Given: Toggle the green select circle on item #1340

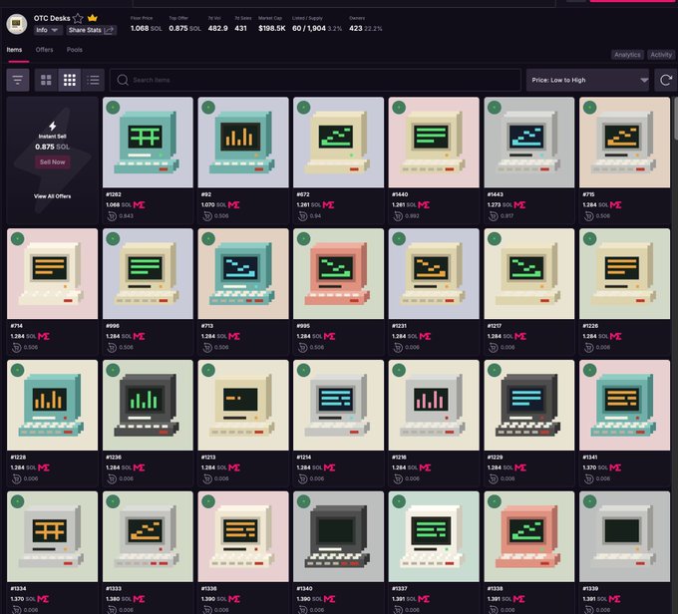Looking at the screenshot, I should (303, 501).
